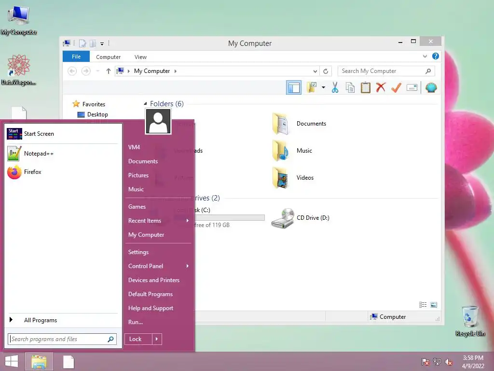Open the View ribbon tab
The width and height of the screenshot is (494, 371).
point(140,57)
